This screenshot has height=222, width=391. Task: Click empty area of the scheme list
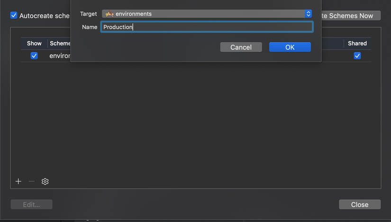point(195,123)
